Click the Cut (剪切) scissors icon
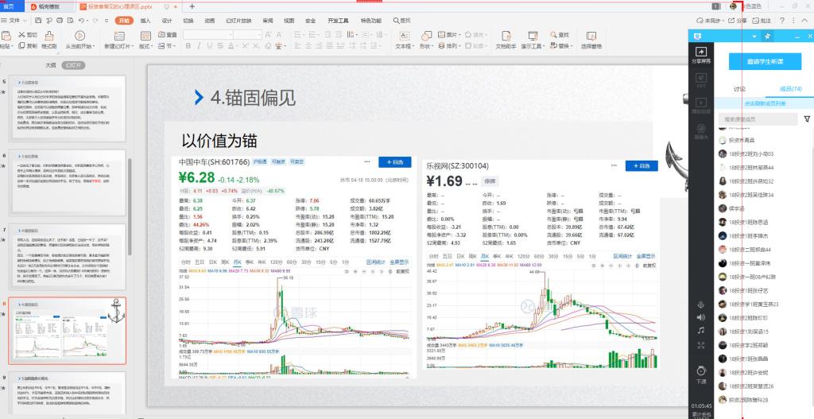Screen dimensions: 814x419 click(x=21, y=35)
